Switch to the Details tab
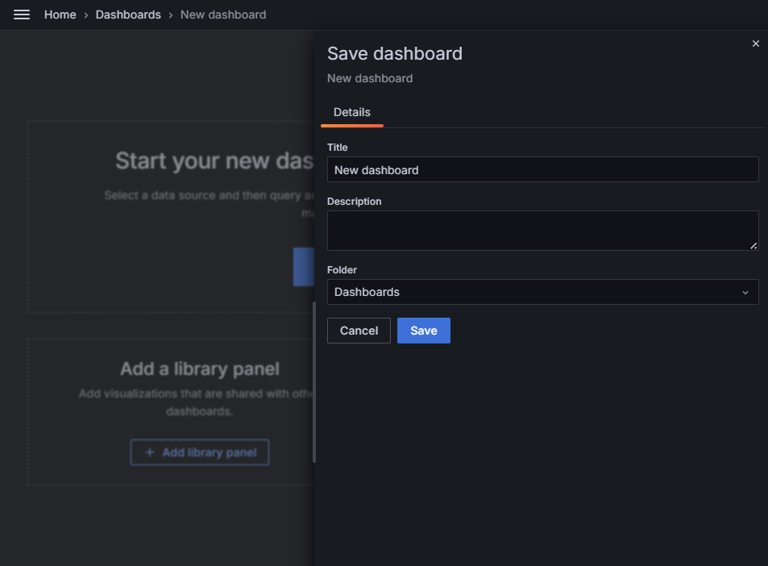This screenshot has width=768, height=566. click(x=352, y=113)
